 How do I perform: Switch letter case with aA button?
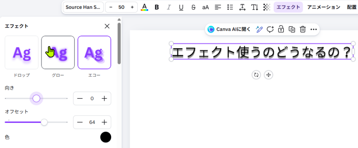coord(206,7)
